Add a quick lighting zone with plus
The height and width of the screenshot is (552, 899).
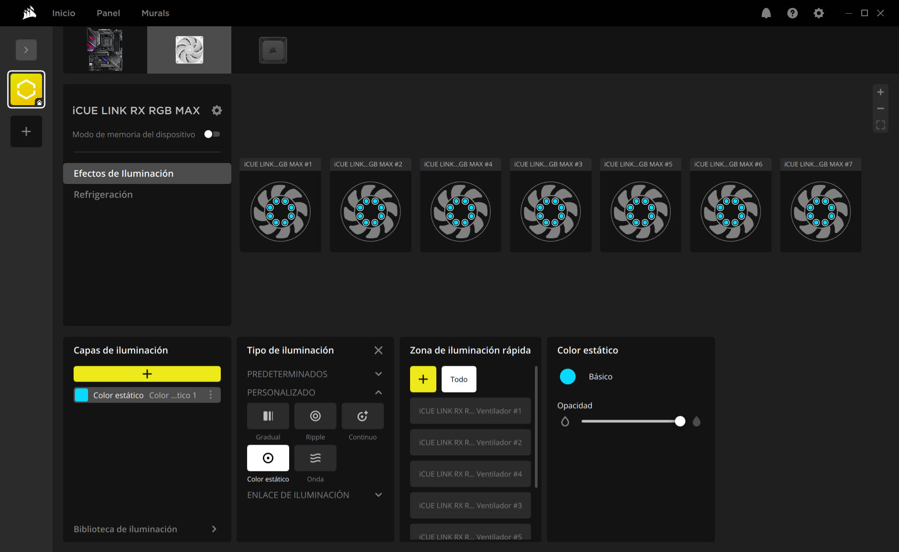423,379
